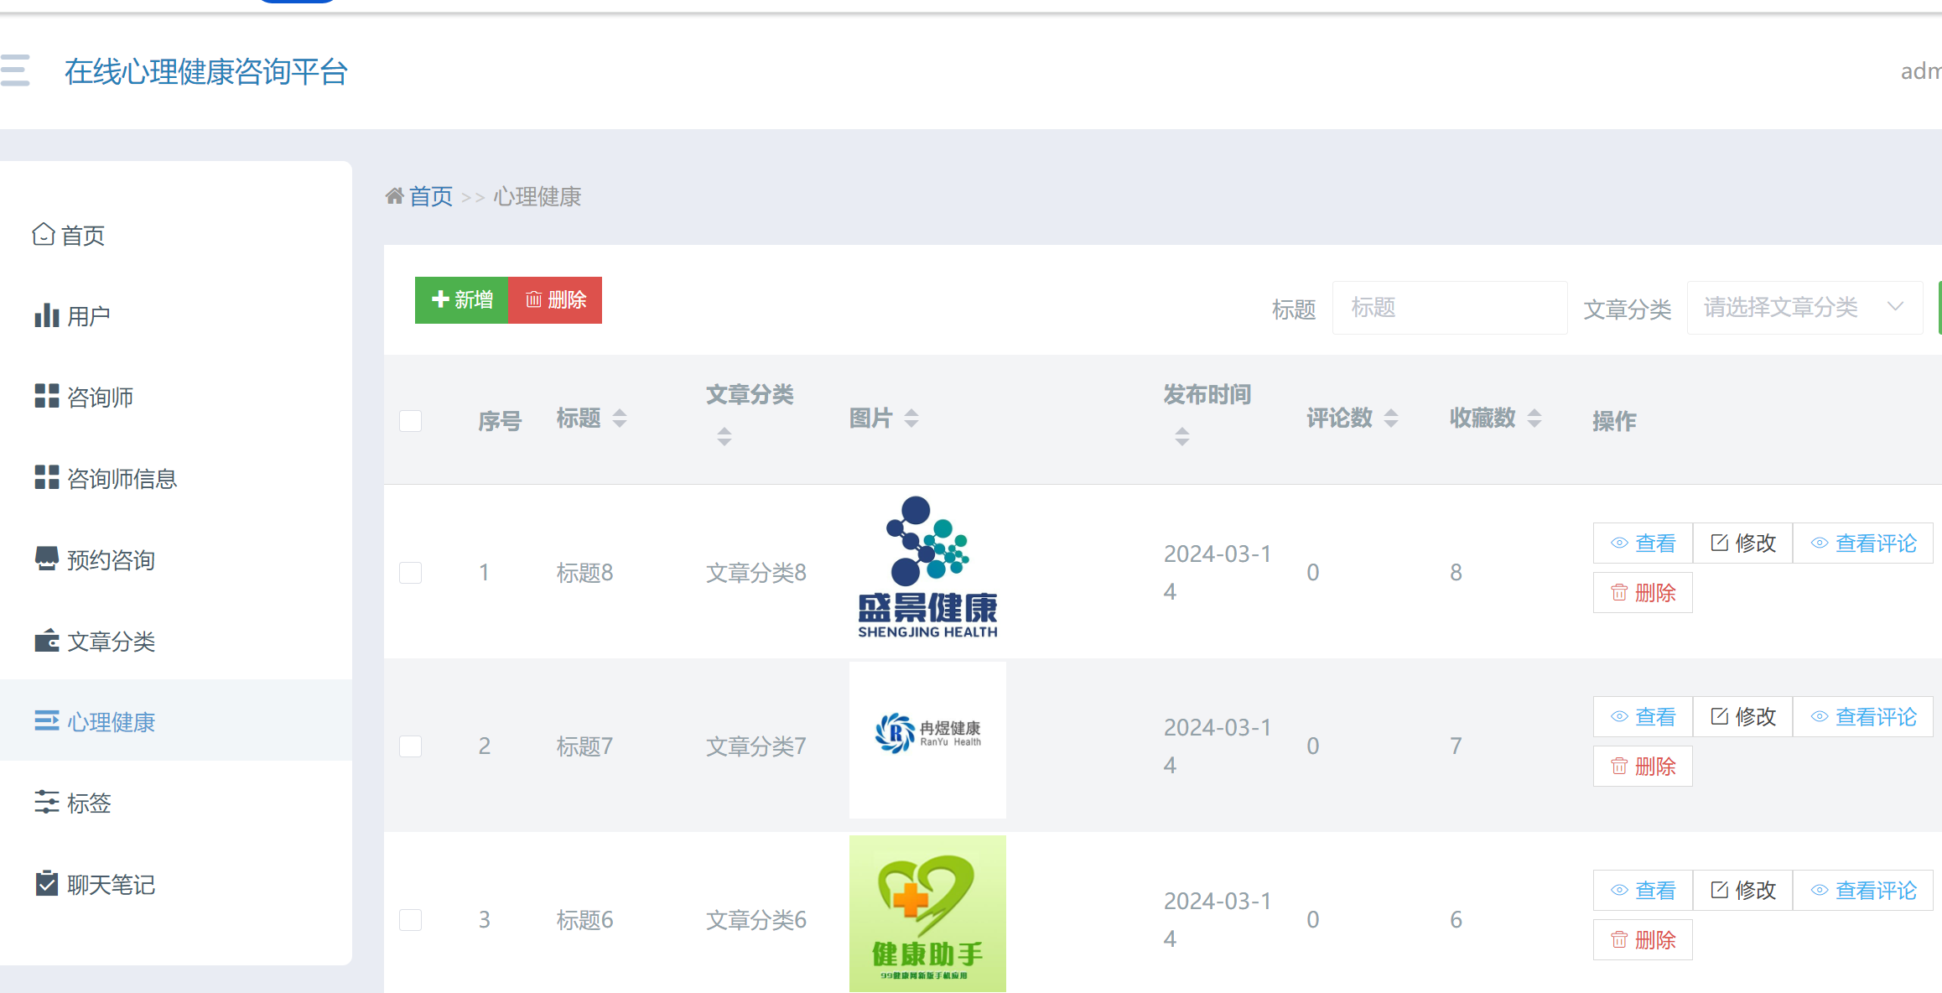This screenshot has height=993, width=1942.
Task: Collapse sidebar using hamburger menu icon
Action: [x=14, y=72]
